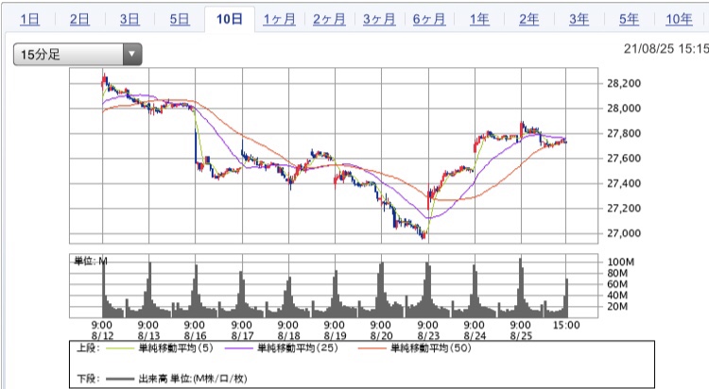The height and width of the screenshot is (389, 709).
Task: Show the 5年 chart range
Action: click(x=629, y=20)
